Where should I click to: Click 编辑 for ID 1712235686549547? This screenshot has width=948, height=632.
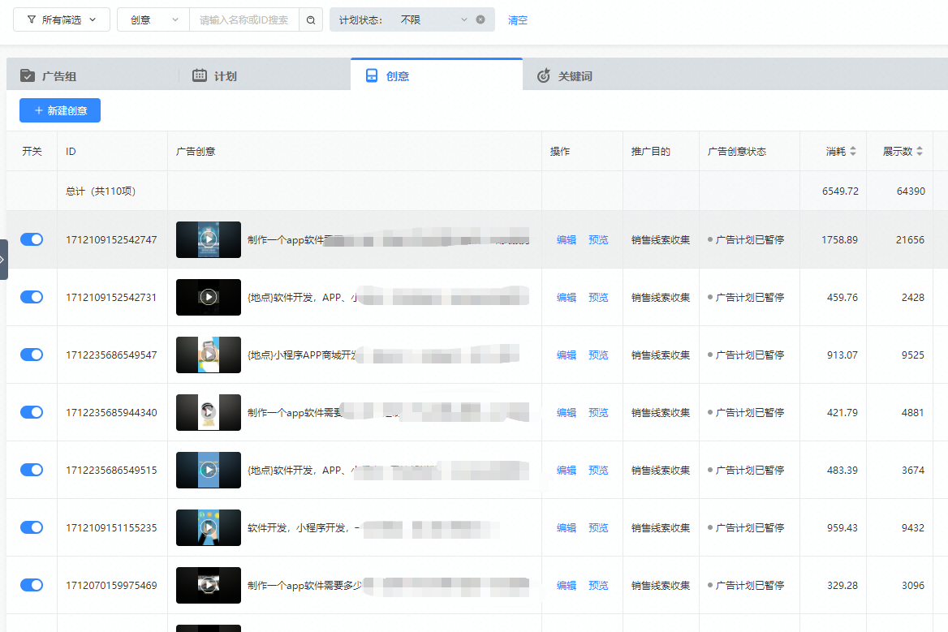567,355
